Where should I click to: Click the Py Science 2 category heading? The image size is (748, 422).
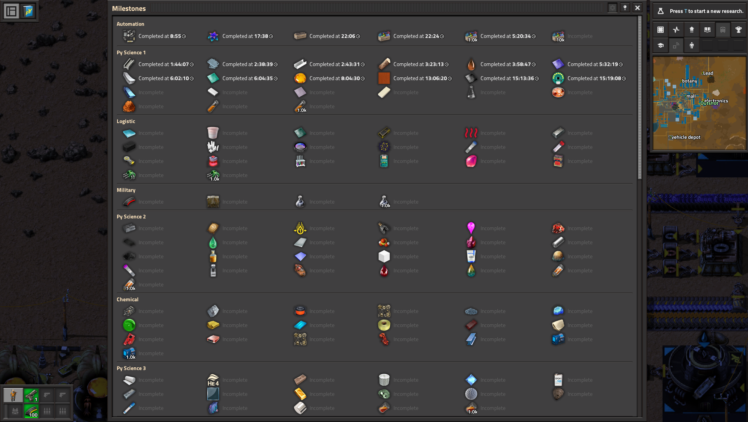131,216
